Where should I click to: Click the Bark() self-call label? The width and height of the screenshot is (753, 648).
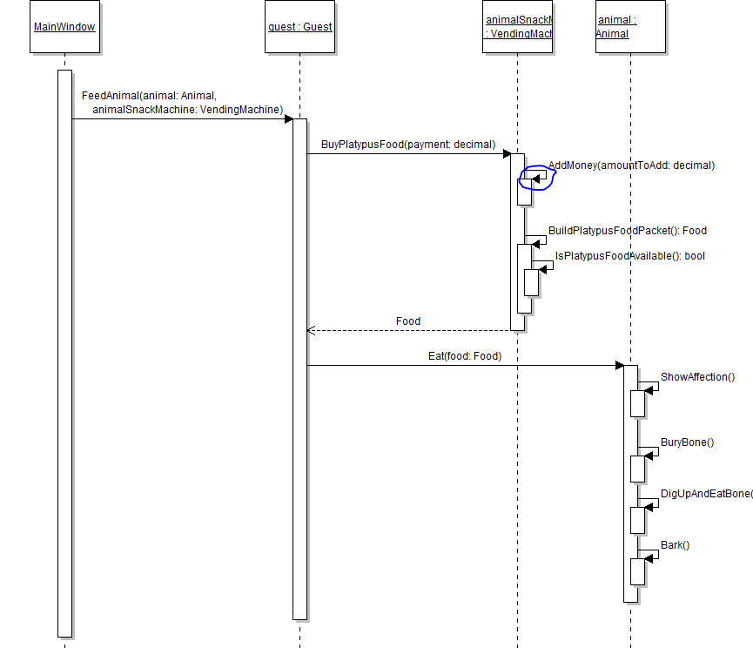[675, 545]
